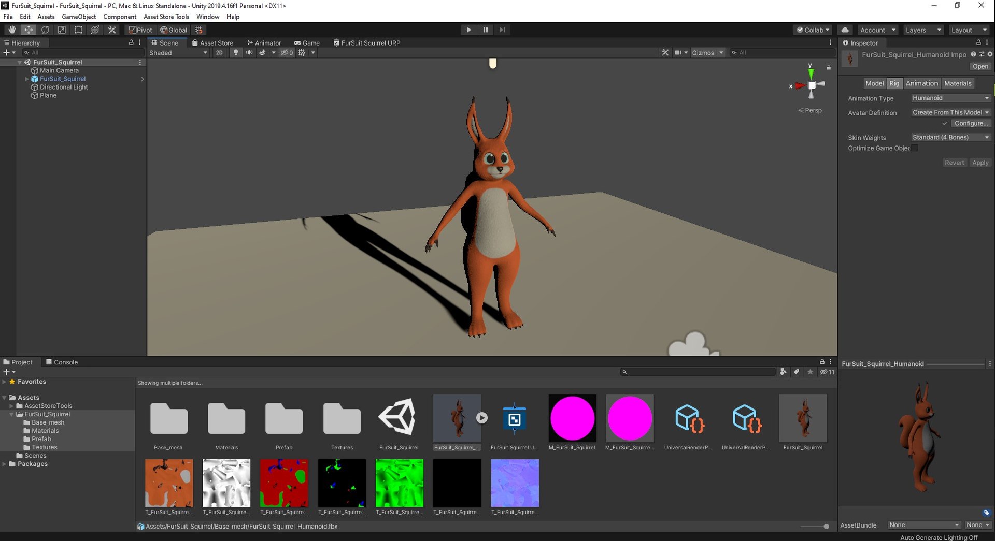Toggle scene audio
This screenshot has height=541, width=995.
point(249,53)
